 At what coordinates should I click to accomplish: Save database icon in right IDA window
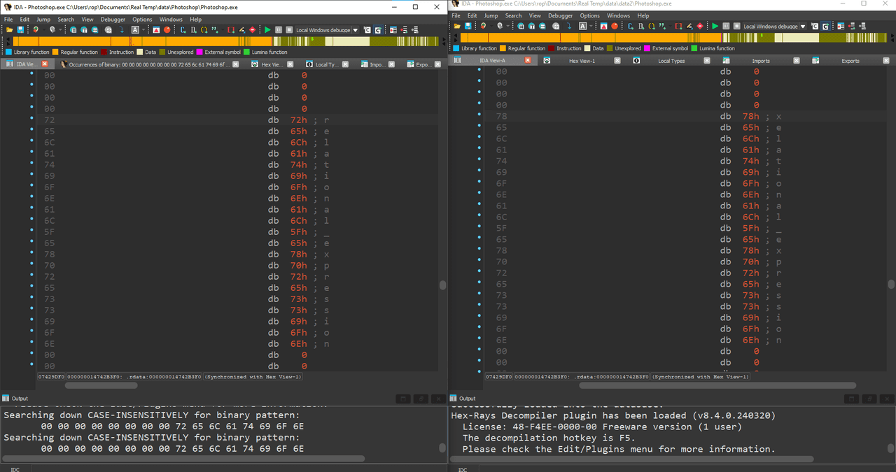[468, 26]
